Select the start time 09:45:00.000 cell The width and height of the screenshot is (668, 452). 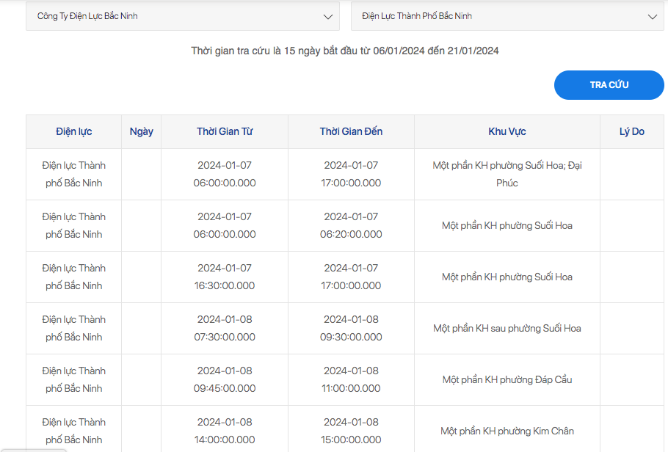click(225, 379)
